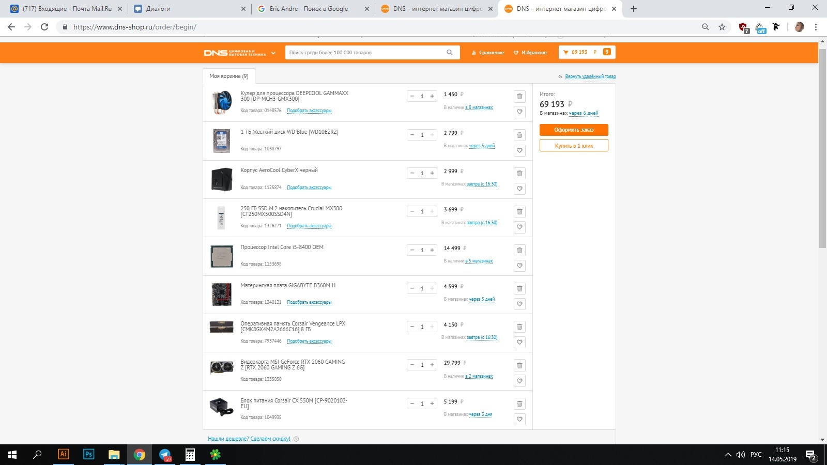Screen dimensions: 827x465
Task: Expand the DNS catalog dropdown arrow
Action: pyautogui.click(x=273, y=53)
